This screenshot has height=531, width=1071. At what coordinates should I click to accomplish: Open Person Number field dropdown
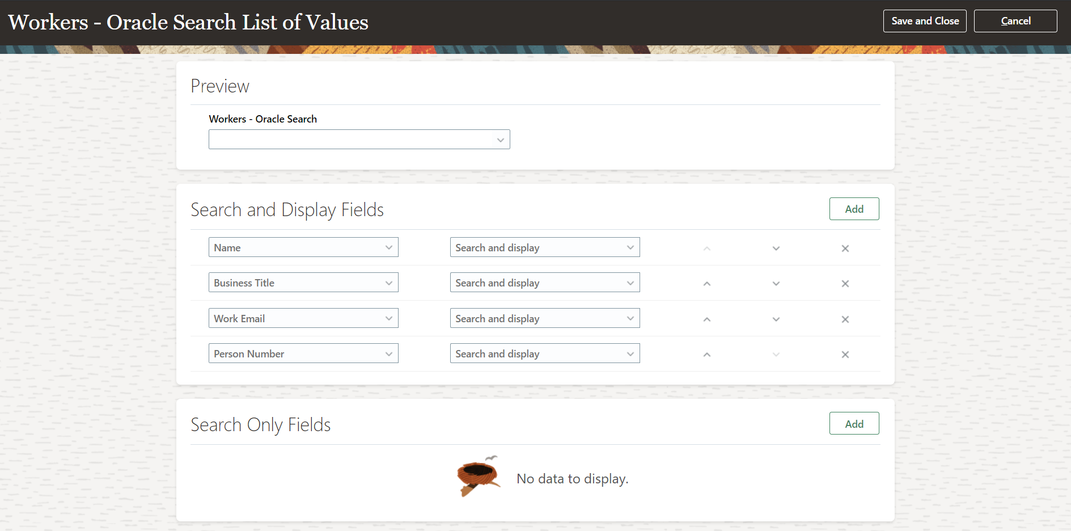tap(303, 353)
